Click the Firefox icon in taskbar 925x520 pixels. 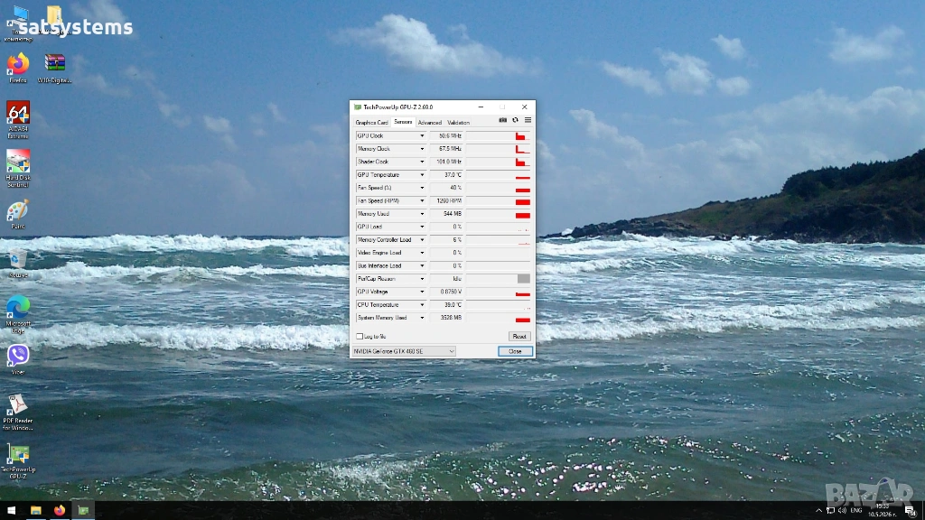click(60, 511)
